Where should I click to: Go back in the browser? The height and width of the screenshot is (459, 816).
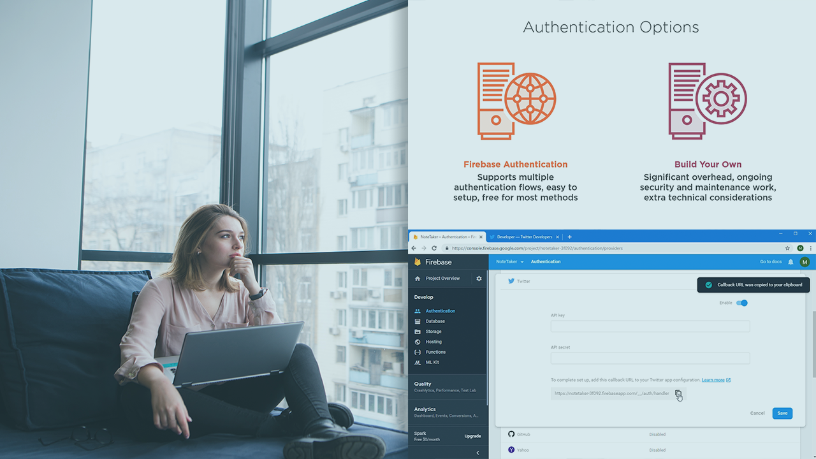pos(414,248)
